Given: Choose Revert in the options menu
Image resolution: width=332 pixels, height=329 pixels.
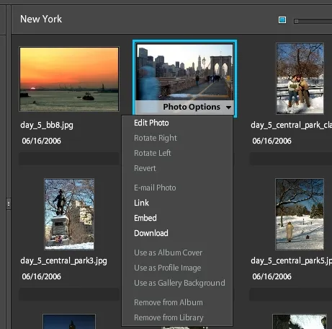Looking at the screenshot, I should [145, 168].
